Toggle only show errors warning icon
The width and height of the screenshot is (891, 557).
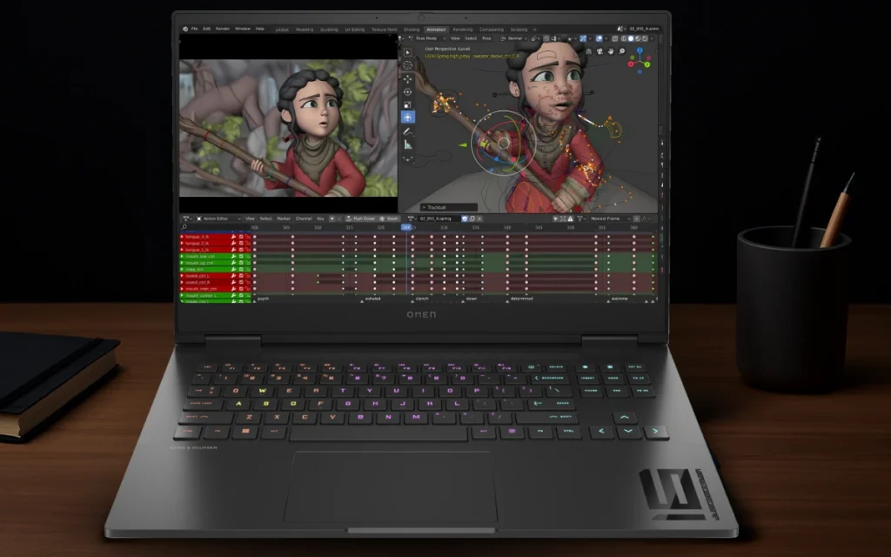pos(571,218)
